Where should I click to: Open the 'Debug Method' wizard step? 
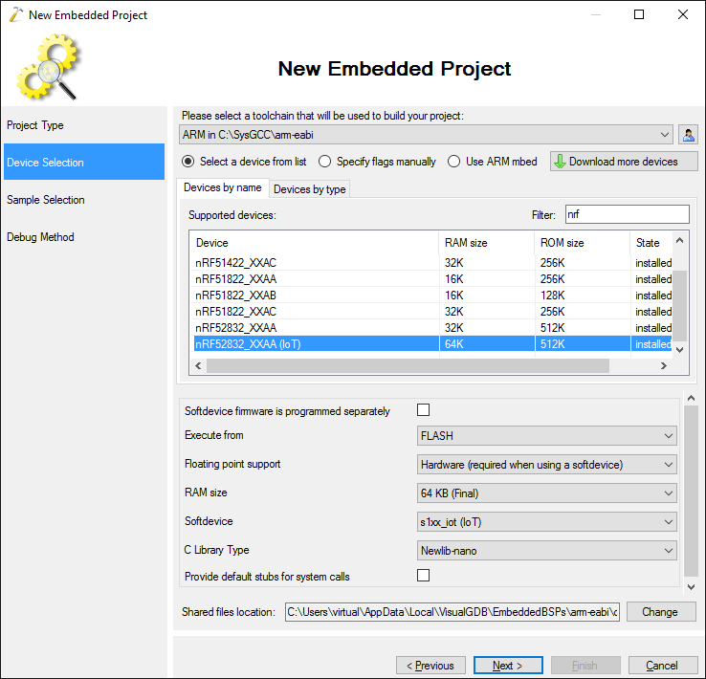coord(84,237)
